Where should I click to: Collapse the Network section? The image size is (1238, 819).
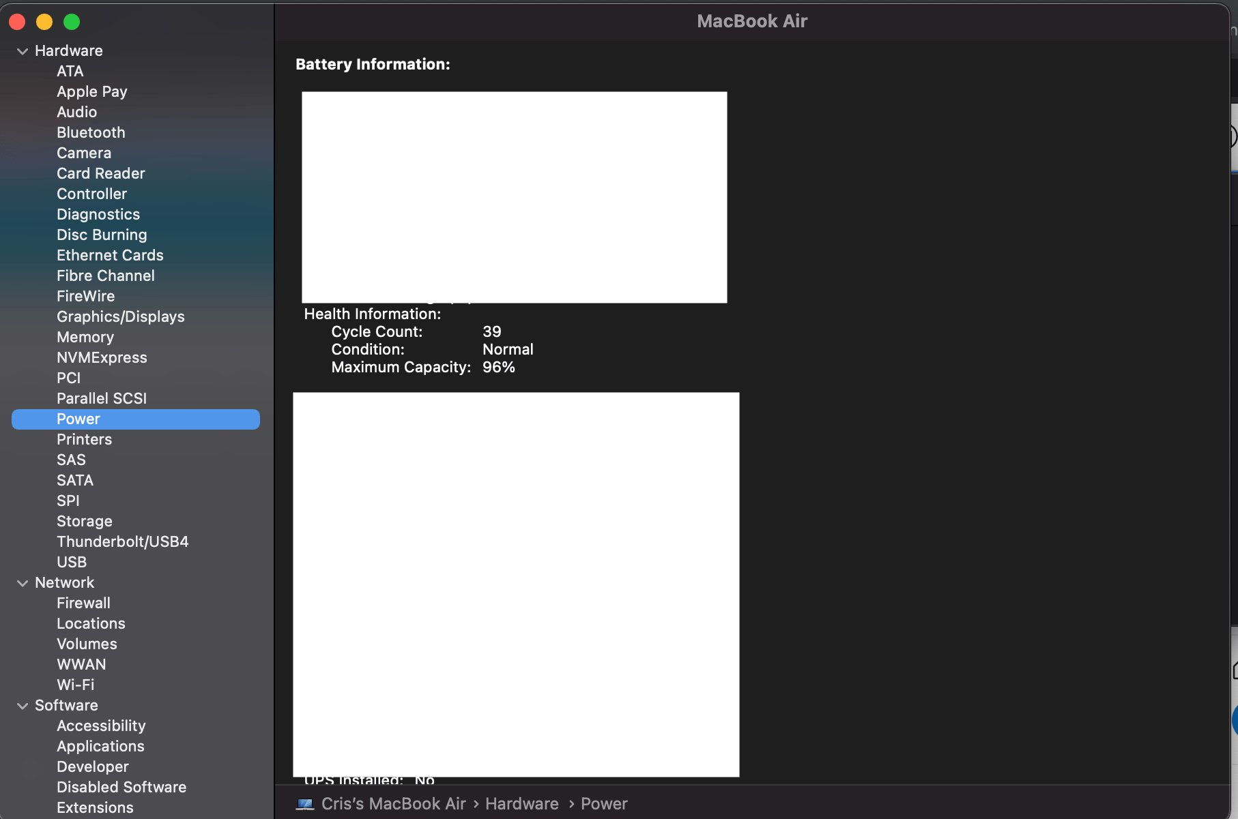(23, 582)
